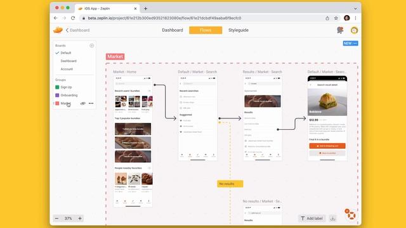The image size is (406, 228).
Task: Open the Dashboard tab
Action: 173,30
